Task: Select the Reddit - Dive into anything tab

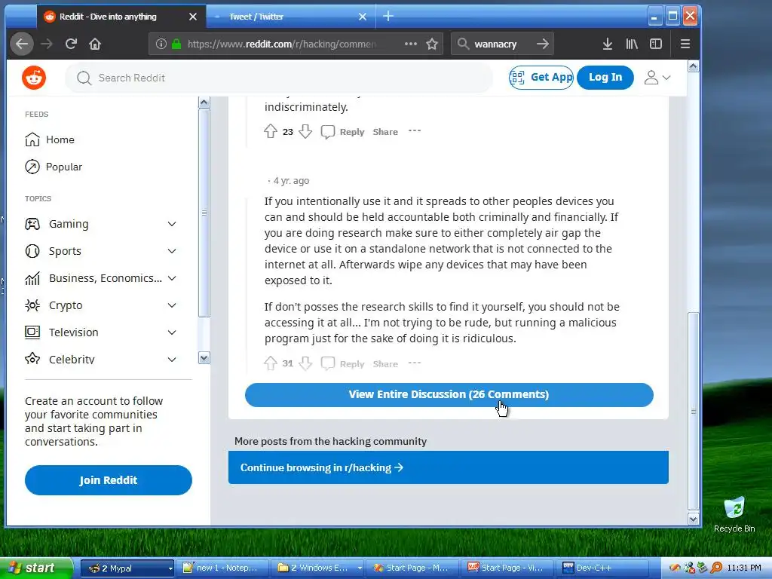Action: pos(121,17)
